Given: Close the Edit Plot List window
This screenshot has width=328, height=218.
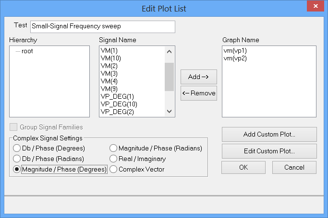Looking at the screenshot, I should (x=316, y=7).
